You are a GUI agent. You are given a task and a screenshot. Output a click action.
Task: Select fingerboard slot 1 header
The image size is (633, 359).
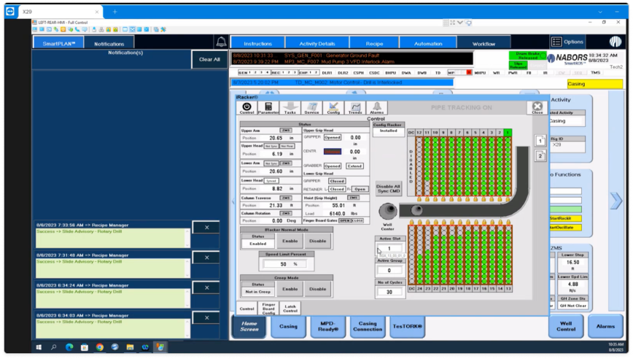click(508, 133)
